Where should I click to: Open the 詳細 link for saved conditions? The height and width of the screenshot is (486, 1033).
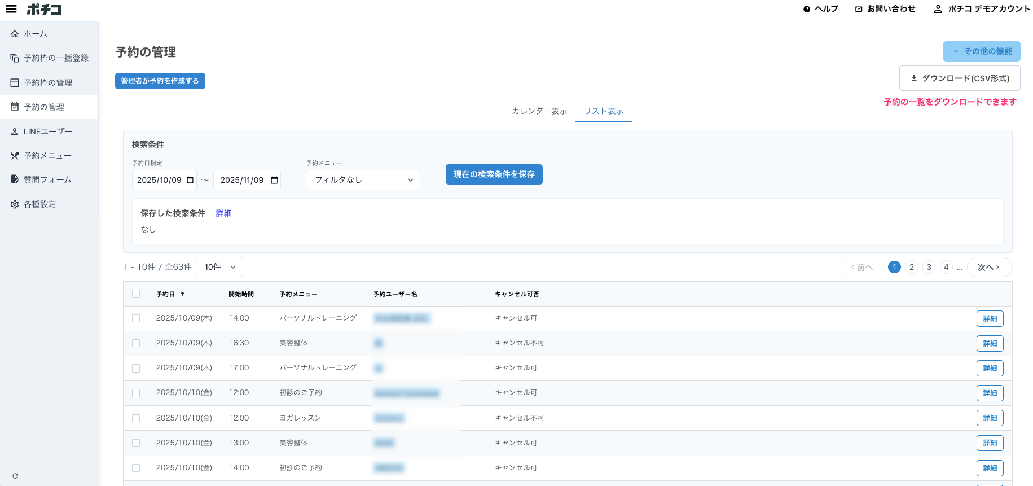223,213
